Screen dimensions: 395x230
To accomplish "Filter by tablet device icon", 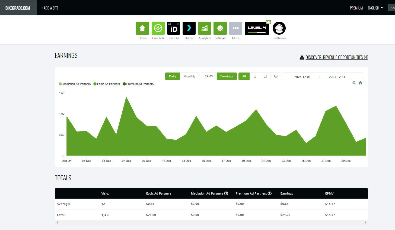I will tap(265, 76).
